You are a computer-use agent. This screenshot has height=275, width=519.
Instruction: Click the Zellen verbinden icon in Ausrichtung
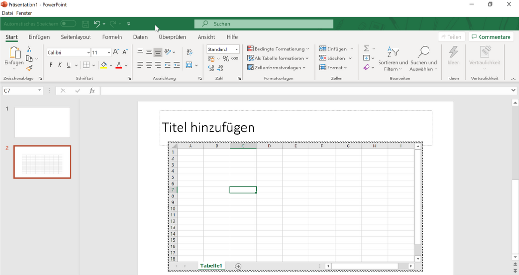point(189,65)
